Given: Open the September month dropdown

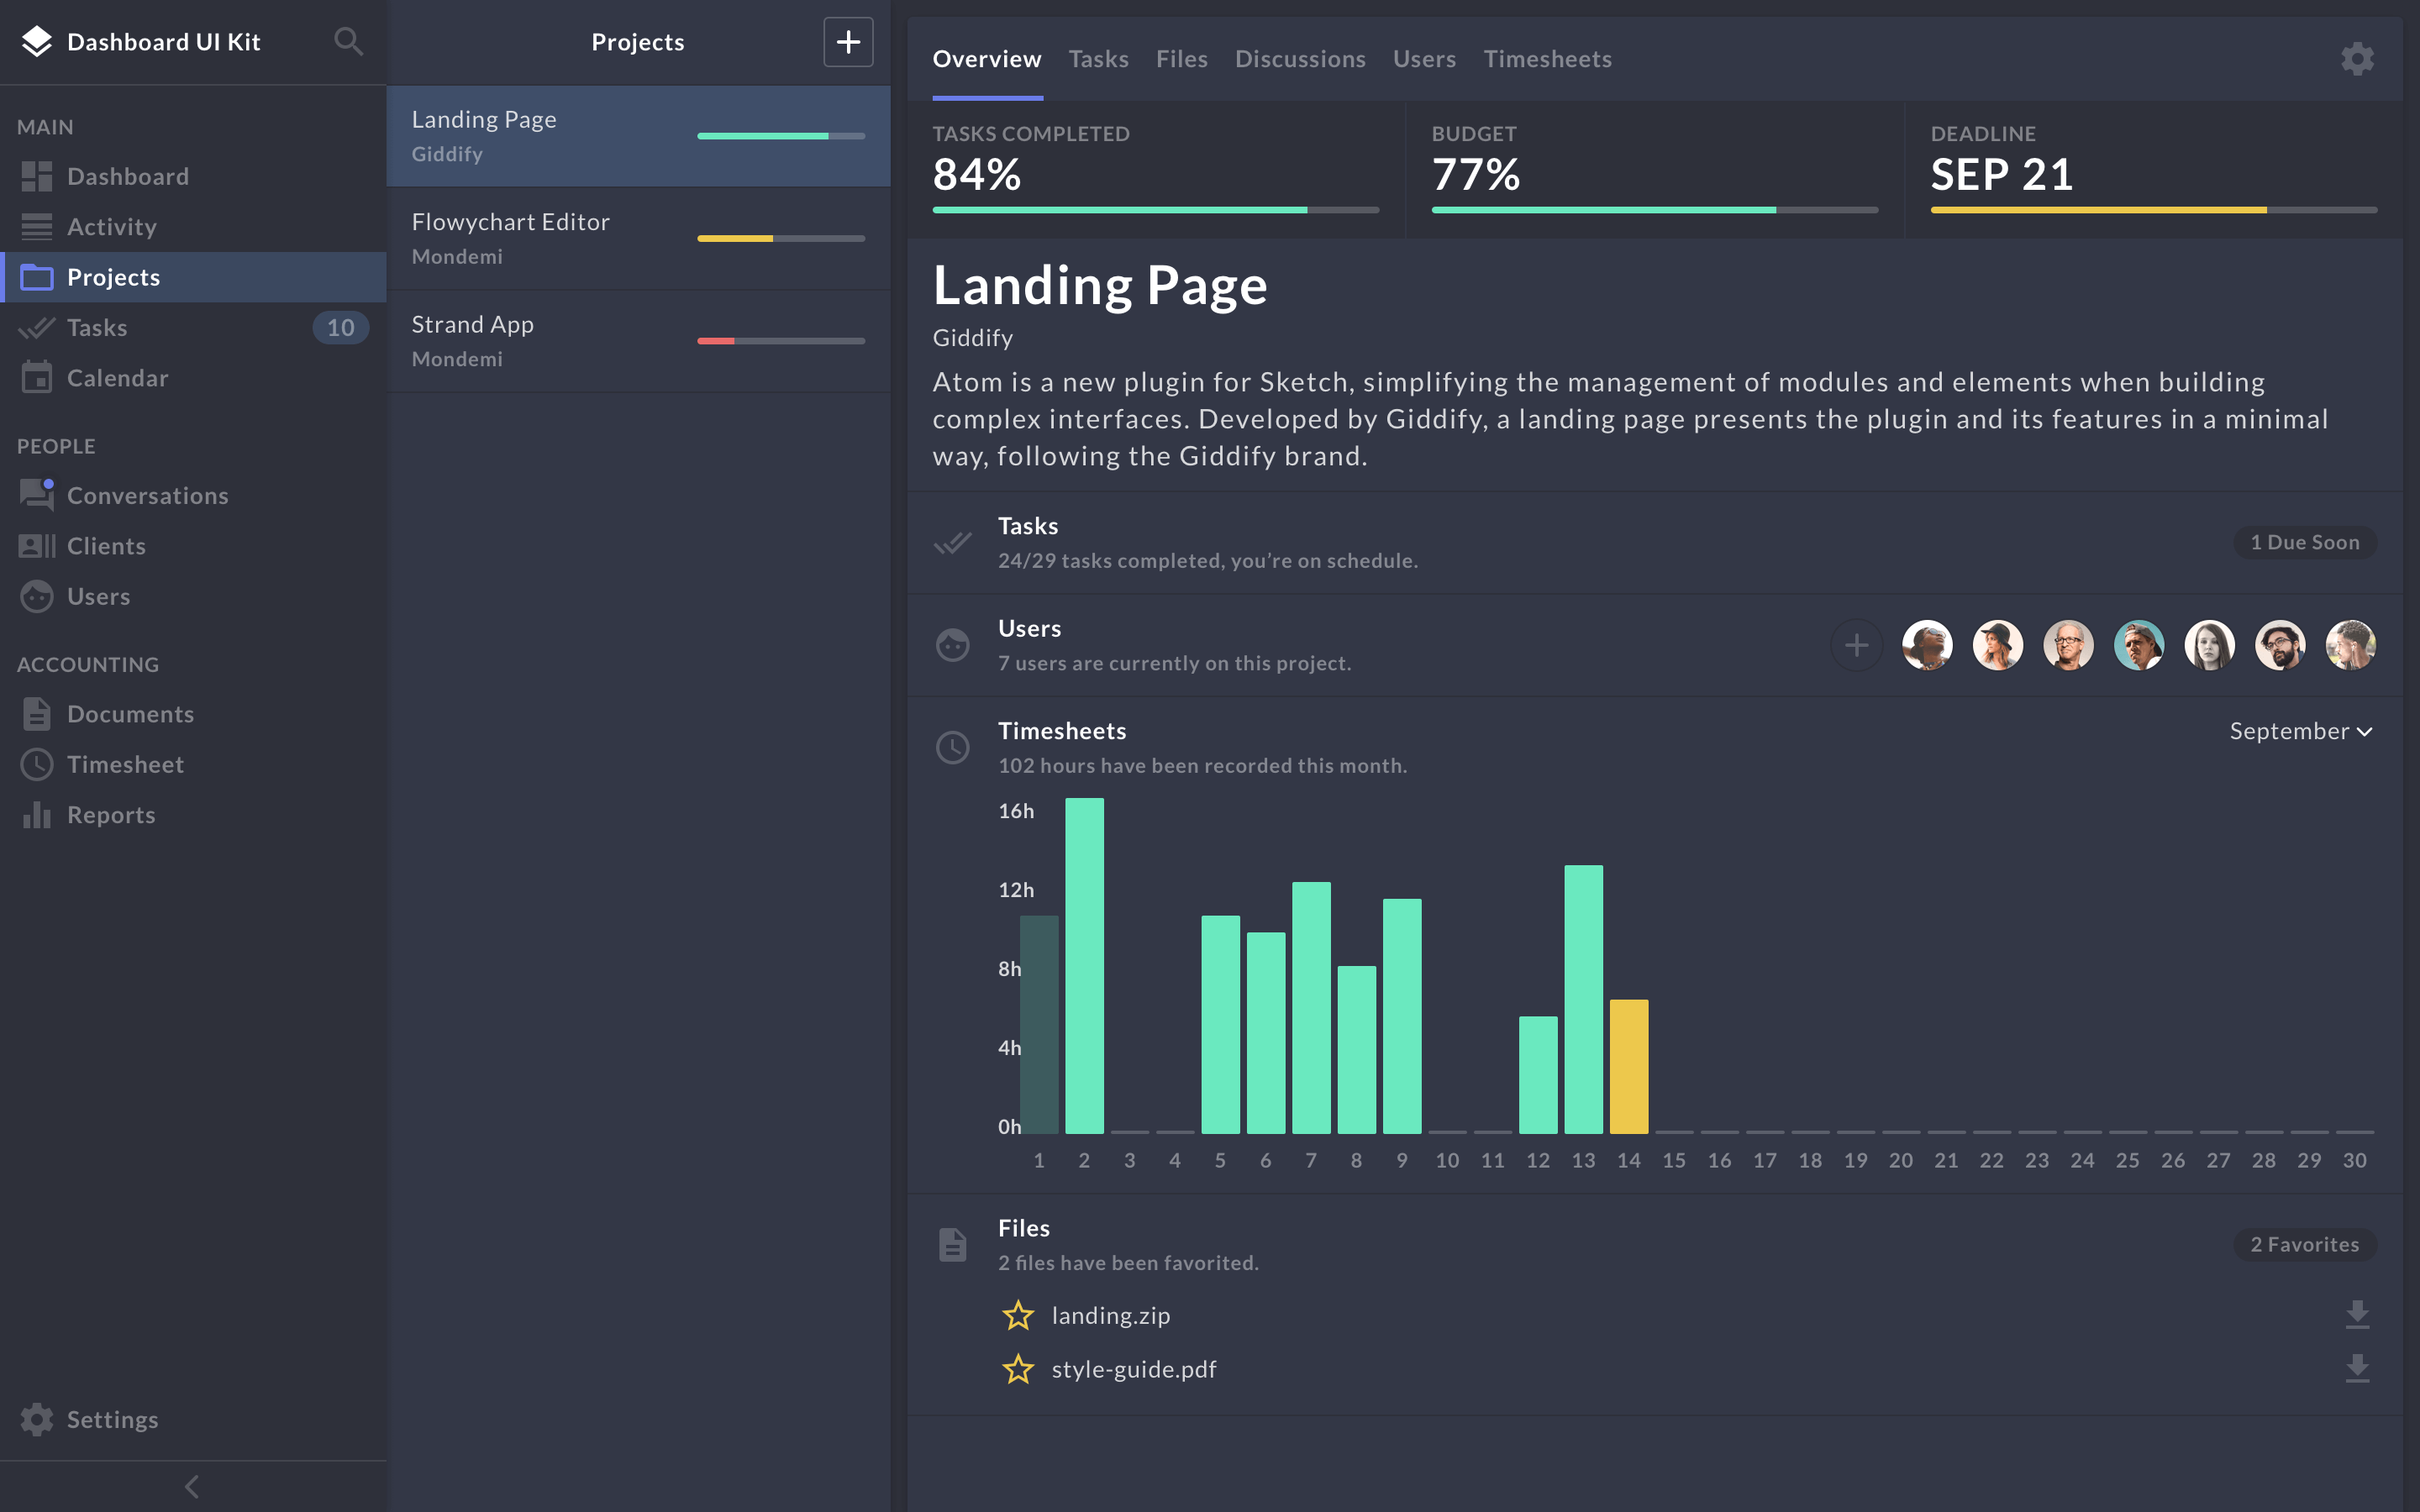Looking at the screenshot, I should (x=2302, y=730).
